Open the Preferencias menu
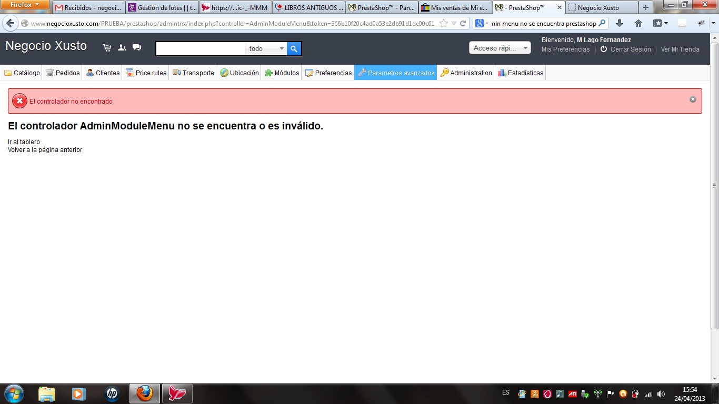 (x=328, y=73)
